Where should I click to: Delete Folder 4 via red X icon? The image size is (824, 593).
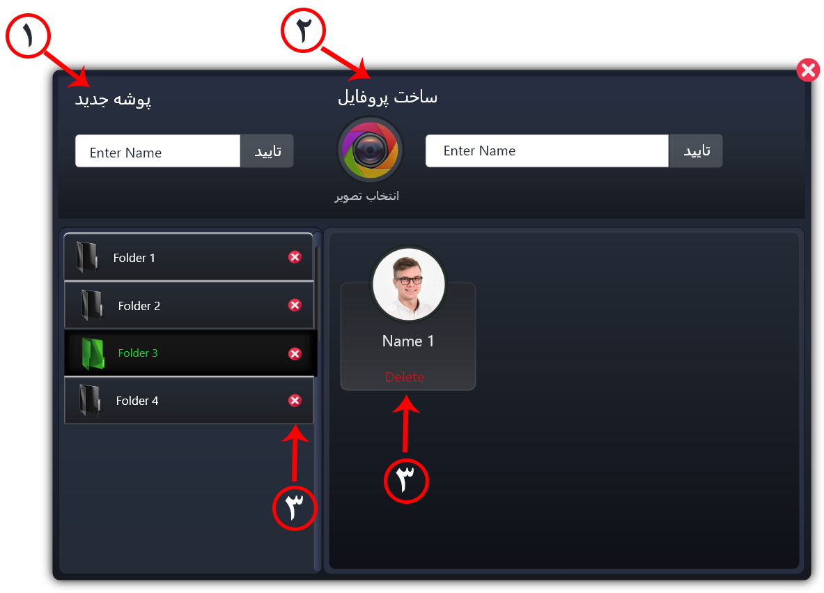[295, 401]
